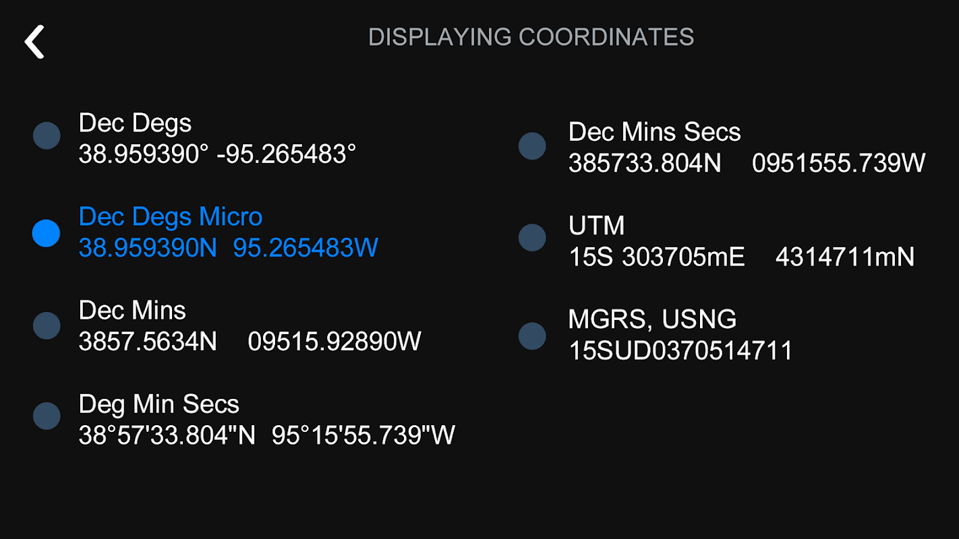
Task: Click the 15S 303705mE 4314711mN value
Action: (741, 257)
